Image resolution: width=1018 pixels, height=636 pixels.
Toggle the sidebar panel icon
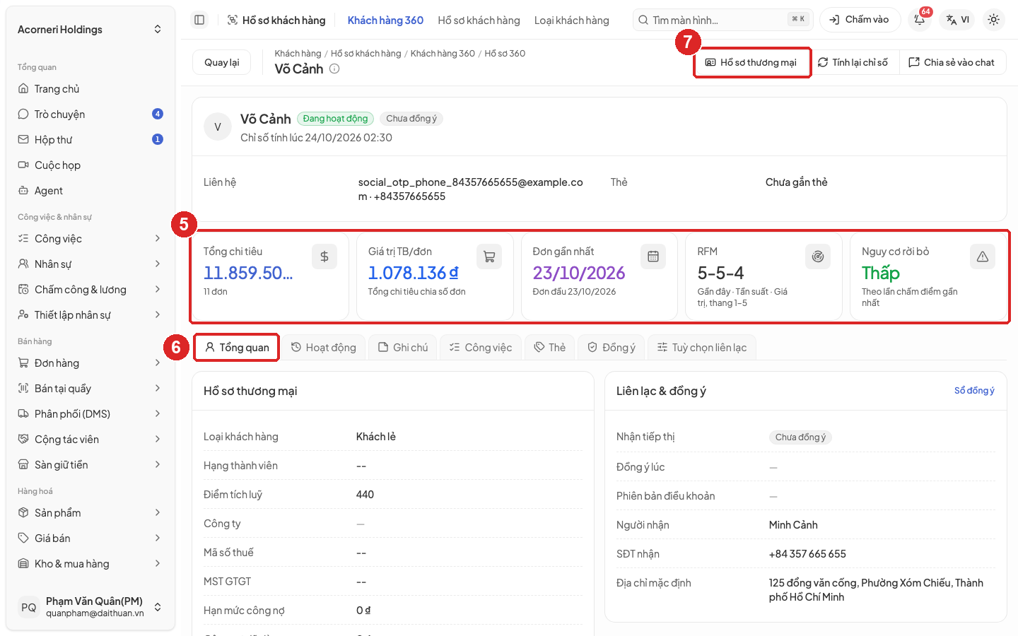(x=199, y=20)
